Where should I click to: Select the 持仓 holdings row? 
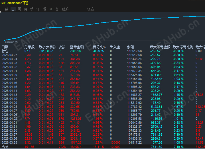point(103,51)
